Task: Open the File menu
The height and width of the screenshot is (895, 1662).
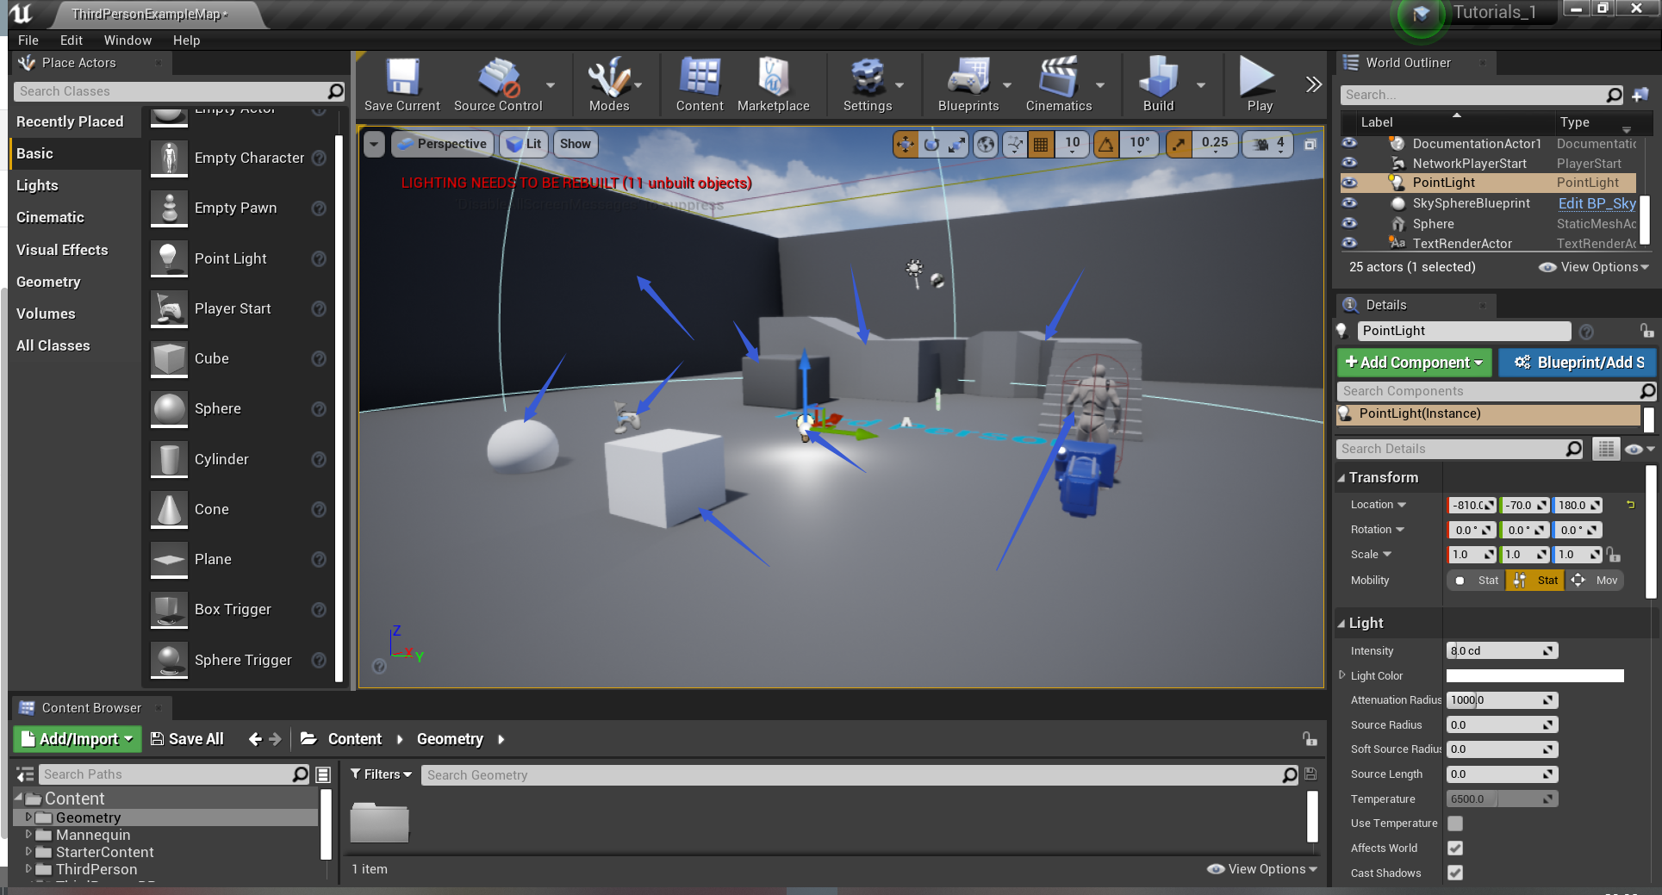Action: tap(28, 40)
